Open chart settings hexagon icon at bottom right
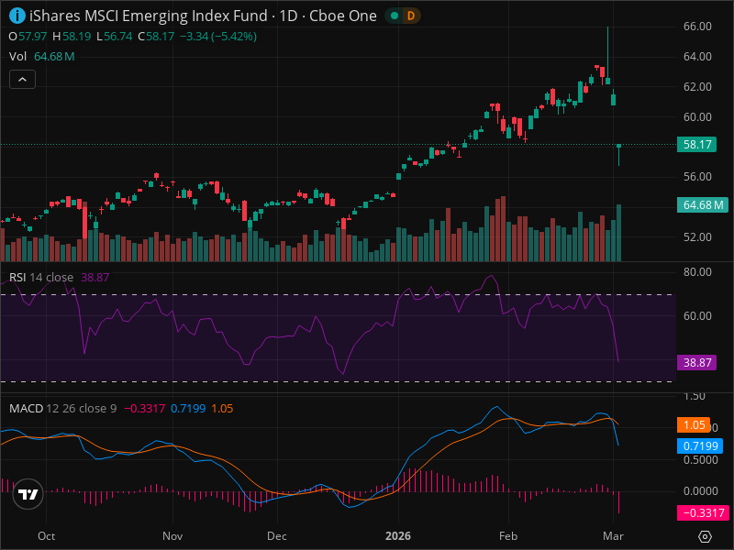The image size is (734, 550). 705,536
